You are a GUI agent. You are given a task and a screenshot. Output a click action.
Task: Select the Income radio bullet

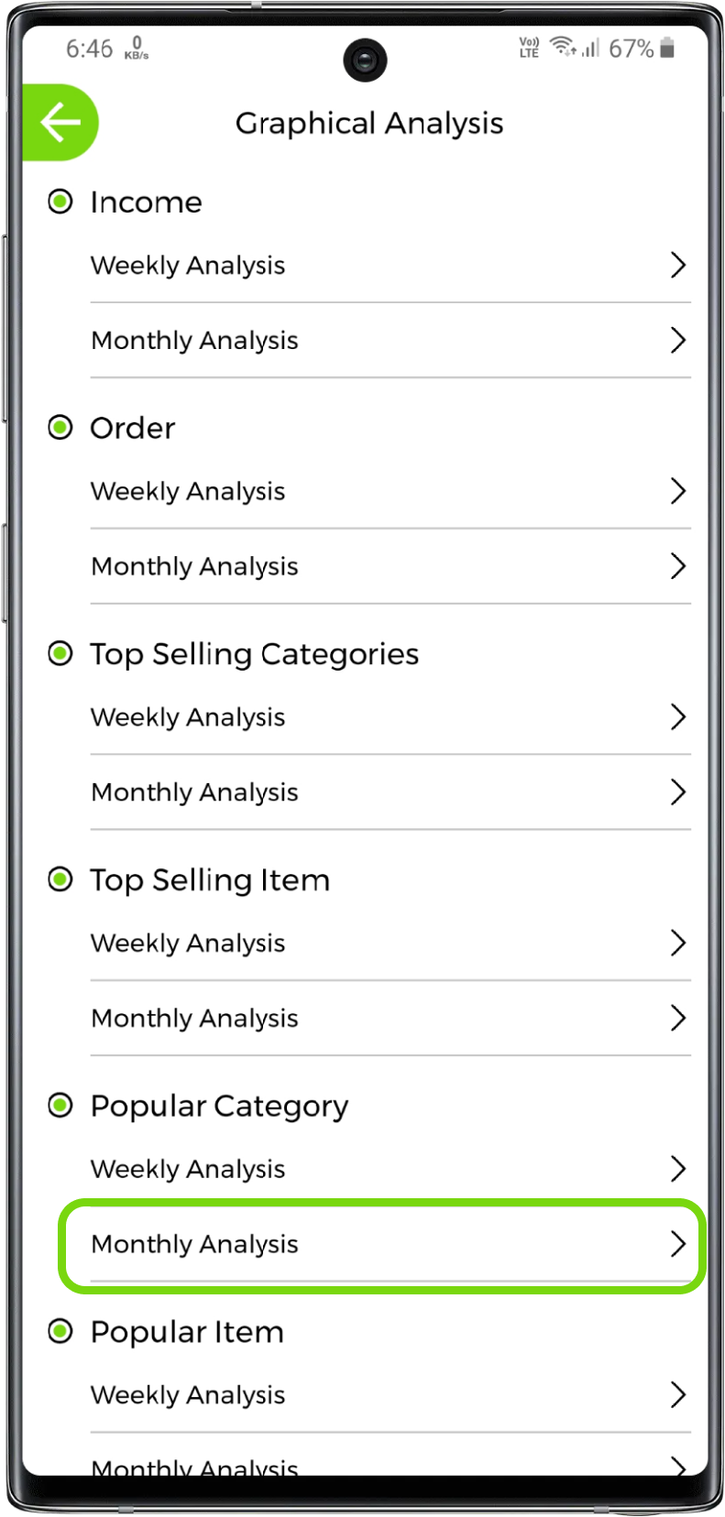click(60, 202)
